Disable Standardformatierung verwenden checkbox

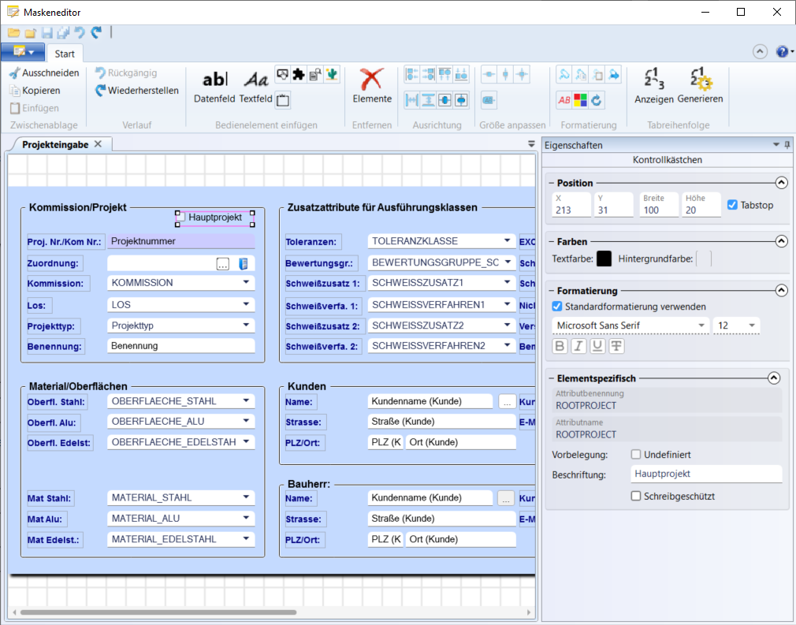point(558,307)
